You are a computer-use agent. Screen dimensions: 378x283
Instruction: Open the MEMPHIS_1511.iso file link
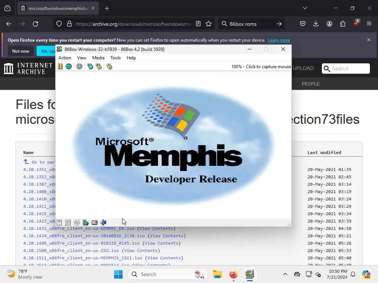click(82, 258)
